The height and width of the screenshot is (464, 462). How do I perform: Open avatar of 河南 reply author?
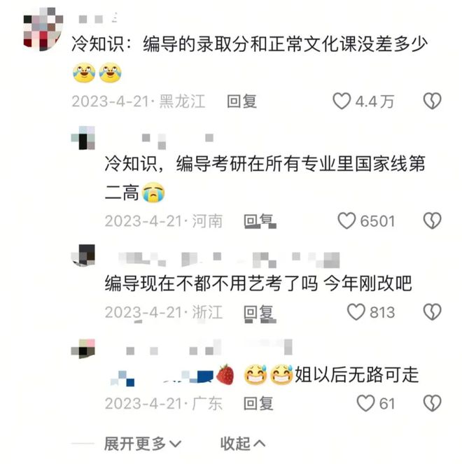[x=83, y=138]
